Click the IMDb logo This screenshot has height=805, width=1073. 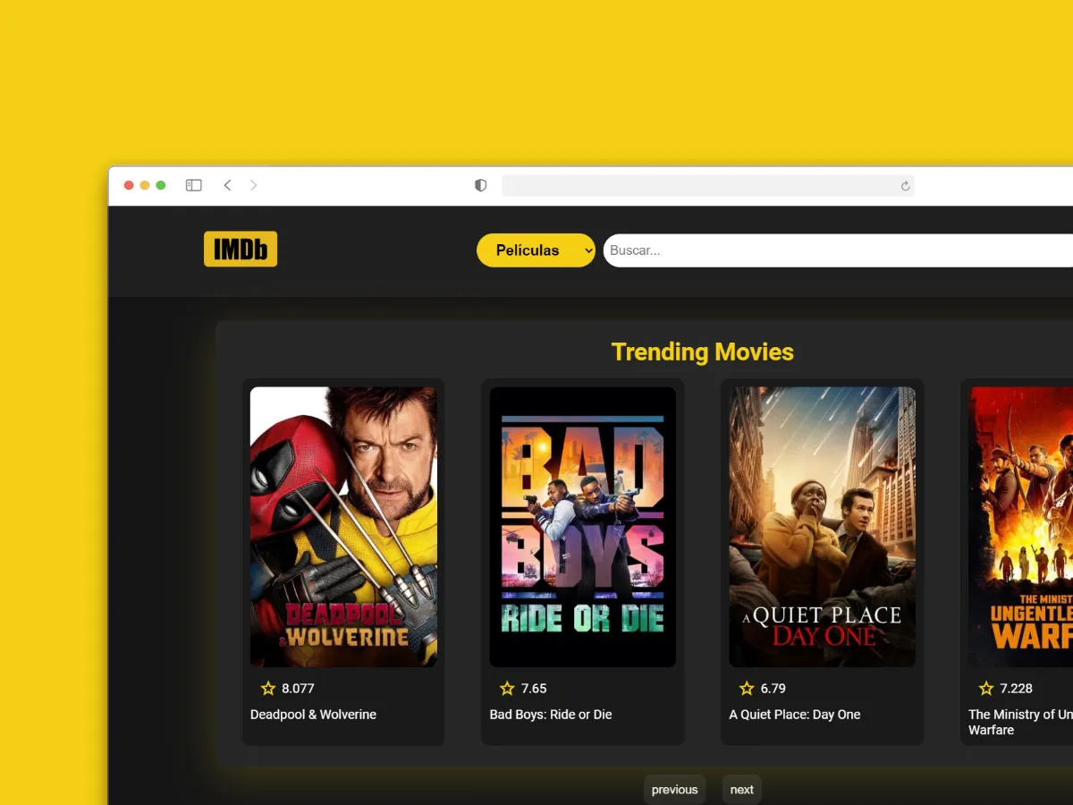(x=241, y=250)
